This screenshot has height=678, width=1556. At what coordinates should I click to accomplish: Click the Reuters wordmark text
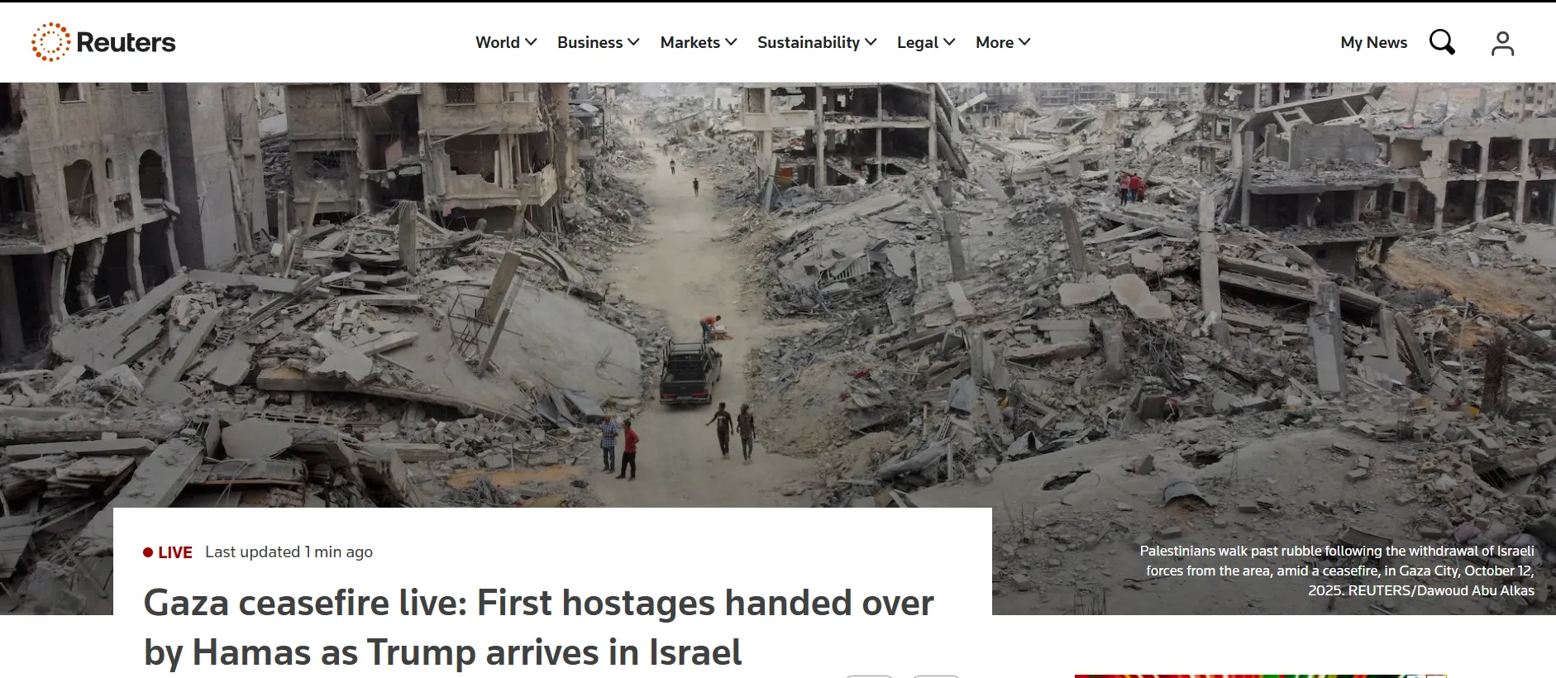(126, 42)
